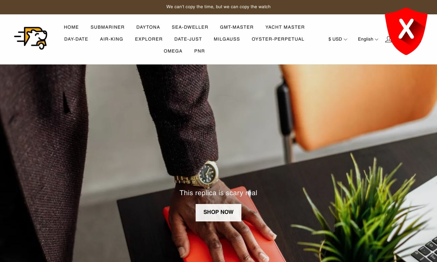Open the SEA-DWELLER menu link

coord(190,27)
